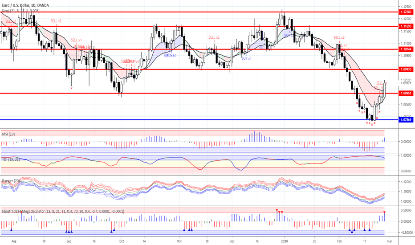The image size is (415, 245).
Task: Click the BUY x1 signal label in December
Action: 246,58
